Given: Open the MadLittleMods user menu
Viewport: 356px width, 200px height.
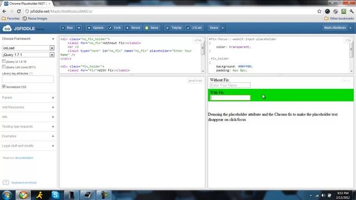Looking at the screenshot, I should click(x=338, y=28).
